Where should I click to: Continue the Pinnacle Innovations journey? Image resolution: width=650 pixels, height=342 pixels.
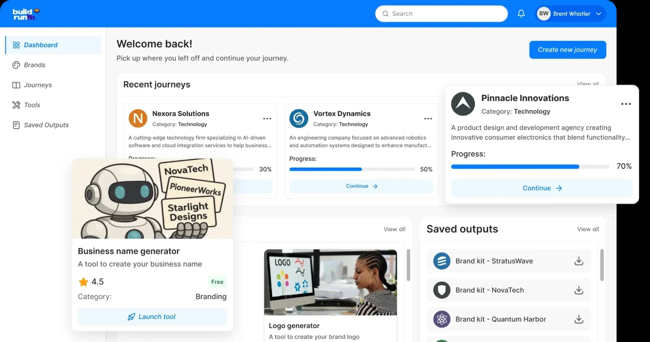(x=542, y=188)
